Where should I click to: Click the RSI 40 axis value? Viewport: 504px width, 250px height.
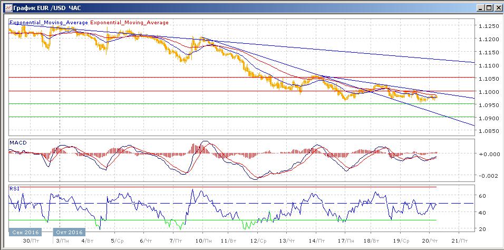click(482, 213)
